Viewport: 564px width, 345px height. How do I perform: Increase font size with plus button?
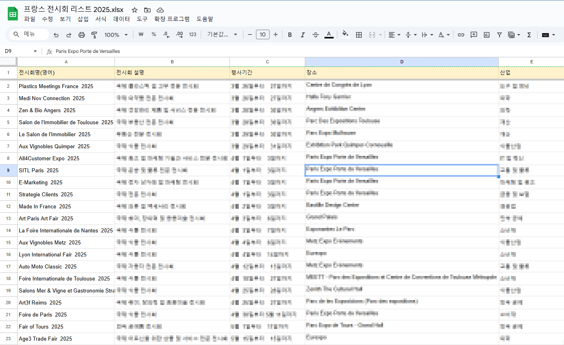pyautogui.click(x=276, y=35)
